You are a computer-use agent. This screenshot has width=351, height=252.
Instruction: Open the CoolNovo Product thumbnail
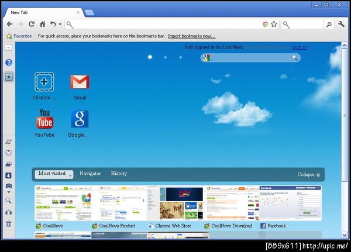pyautogui.click(x=119, y=203)
